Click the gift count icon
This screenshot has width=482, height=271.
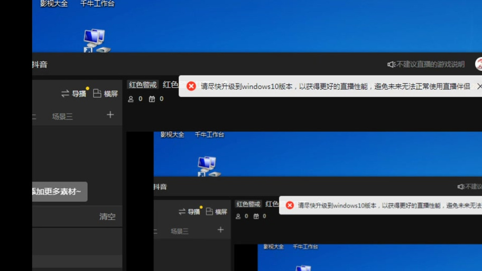152,99
